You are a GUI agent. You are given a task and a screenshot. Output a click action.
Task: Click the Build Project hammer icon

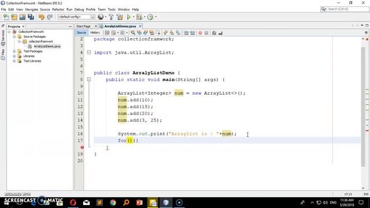click(111, 17)
